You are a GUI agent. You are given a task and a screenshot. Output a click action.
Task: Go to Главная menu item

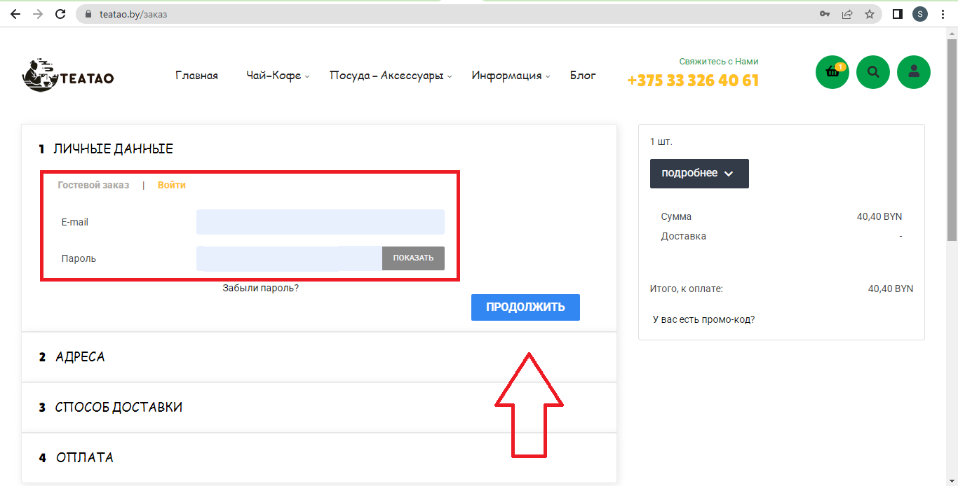click(196, 76)
